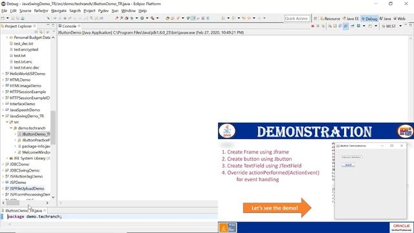Click the Save toolbar icon
The height and width of the screenshot is (233, 414).
(12, 18)
